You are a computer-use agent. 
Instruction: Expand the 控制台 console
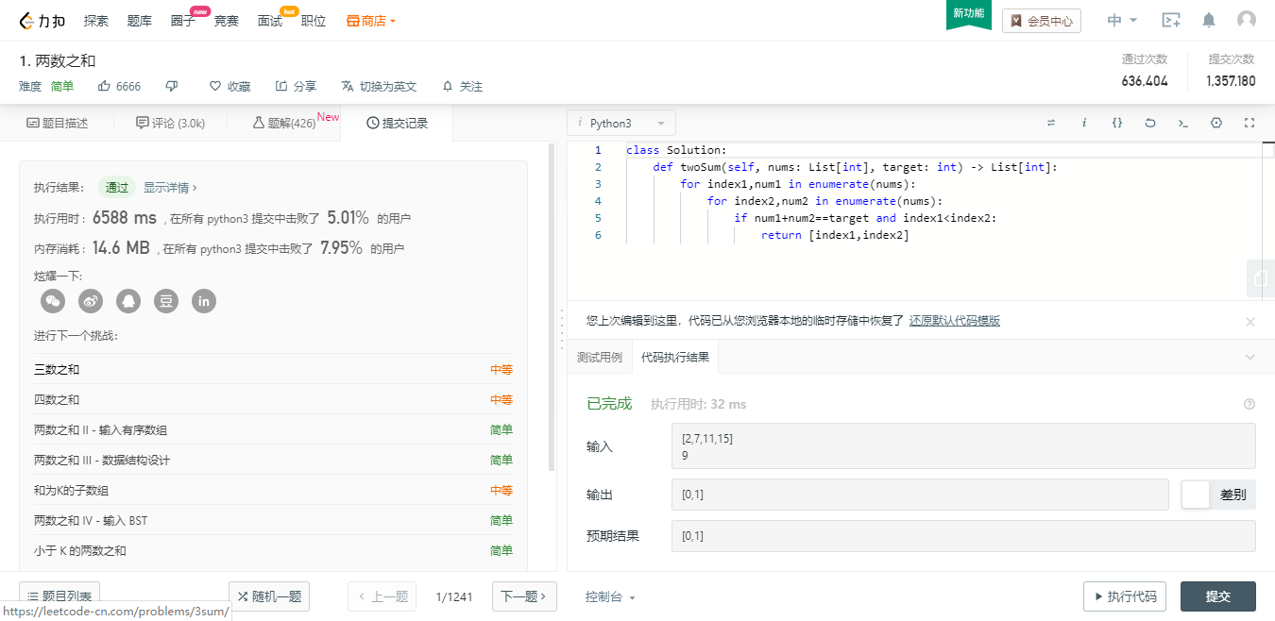click(610, 596)
